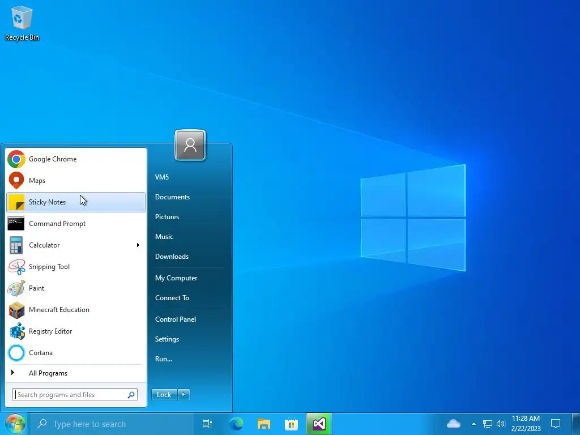This screenshot has width=580, height=435.
Task: Open Task View on the taskbar
Action: (207, 424)
